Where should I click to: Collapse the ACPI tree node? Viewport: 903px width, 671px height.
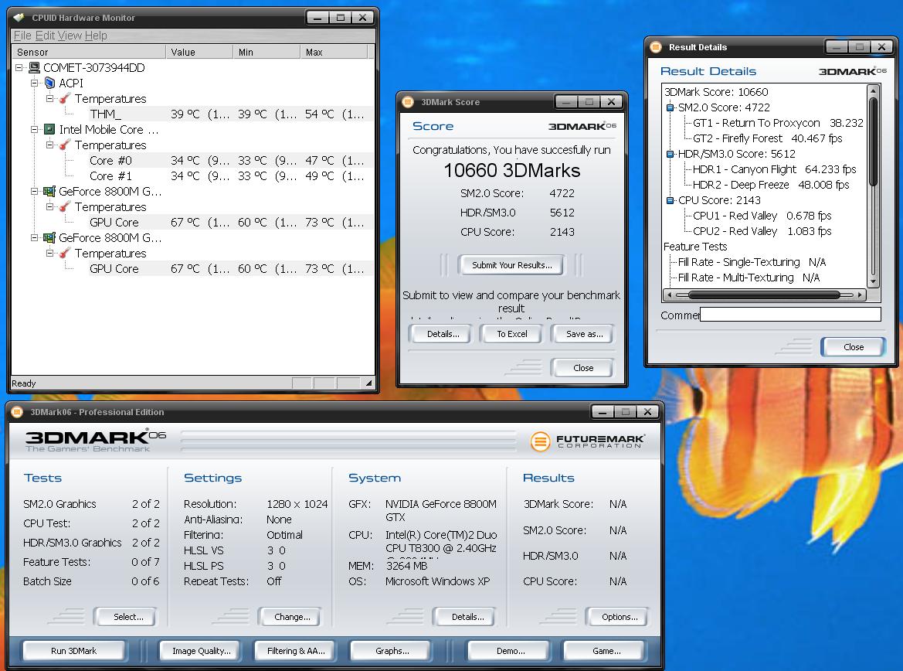click(35, 83)
